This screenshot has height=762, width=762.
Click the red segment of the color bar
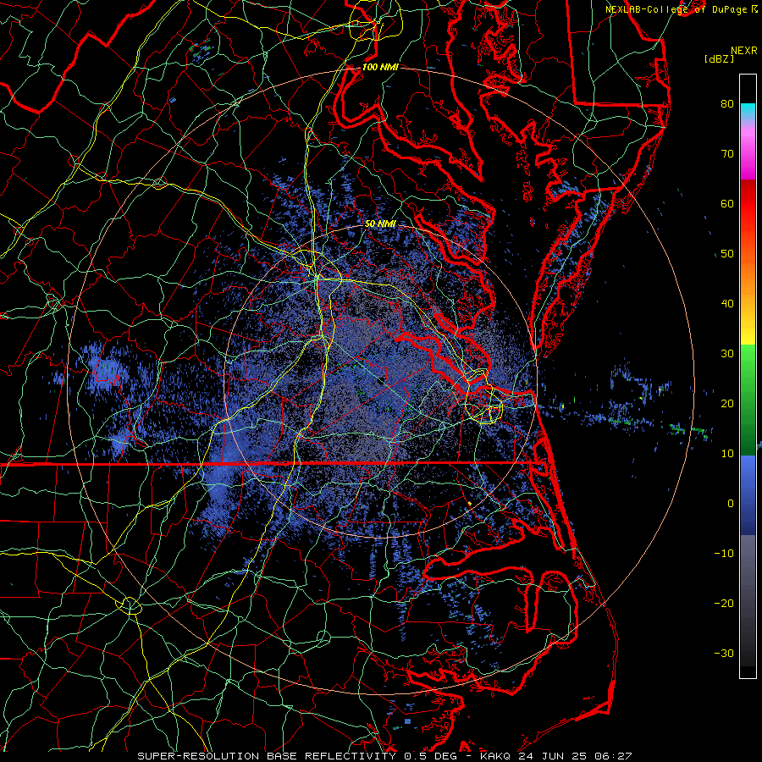[748, 209]
